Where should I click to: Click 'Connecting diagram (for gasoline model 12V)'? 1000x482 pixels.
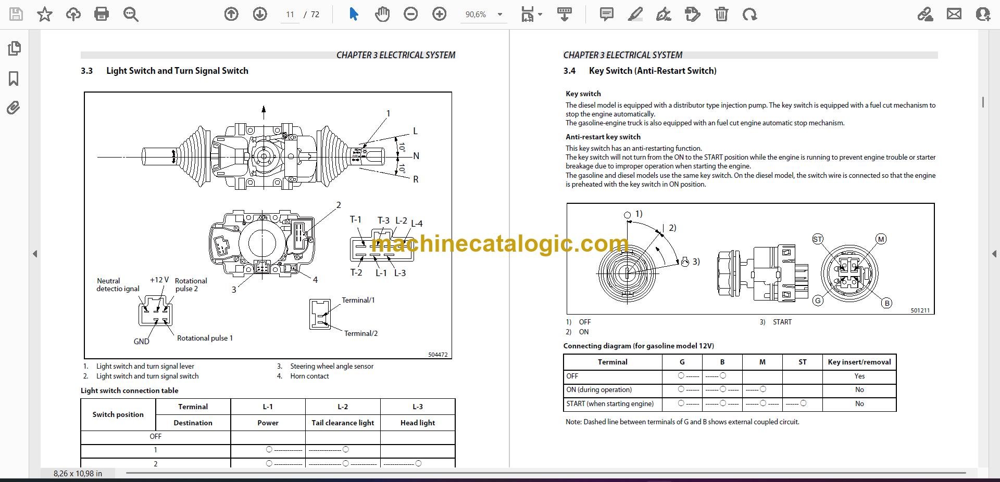(639, 346)
